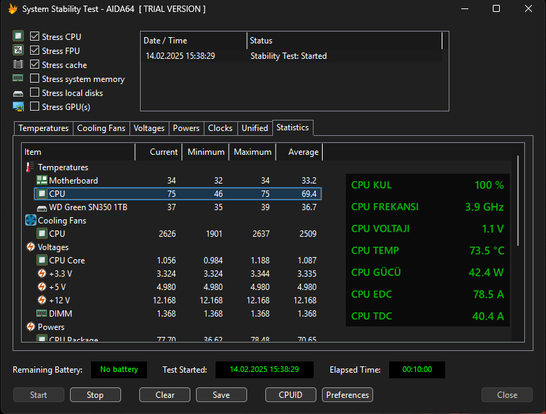Switch to the Cooling Fans tab
This screenshot has width=546, height=414.
click(101, 128)
